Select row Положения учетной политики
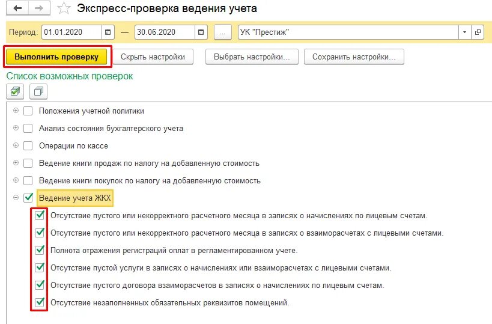The width and height of the screenshot is (492, 324). pos(91,111)
